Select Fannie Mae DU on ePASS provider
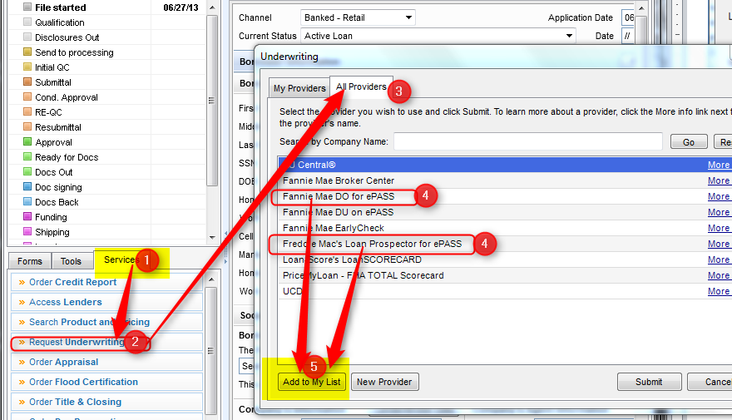This screenshot has width=732, height=420. pos(505,212)
